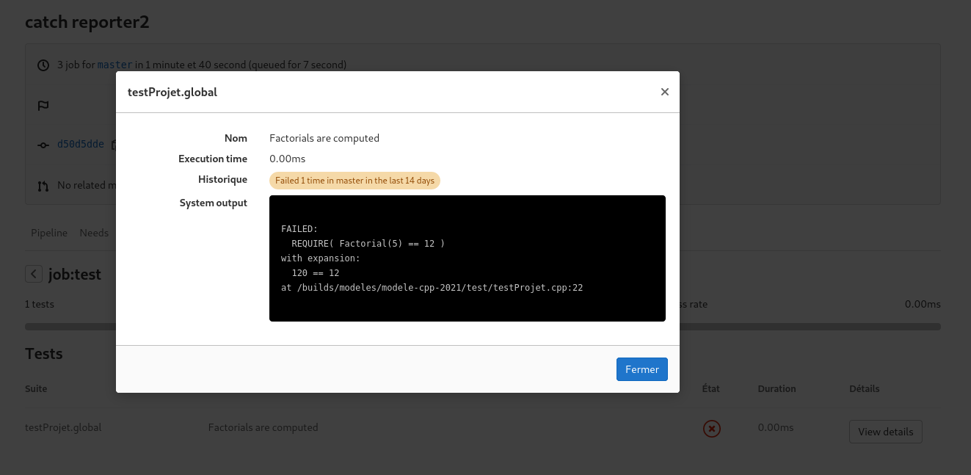Click the commit icon before d50d5dde
Screen dimensions: 971x475
(43, 145)
